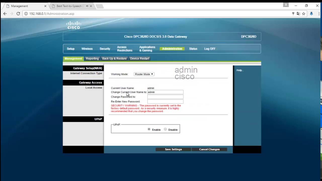Open a new browser tab
This screenshot has height=181, width=322.
click(x=100, y=6)
